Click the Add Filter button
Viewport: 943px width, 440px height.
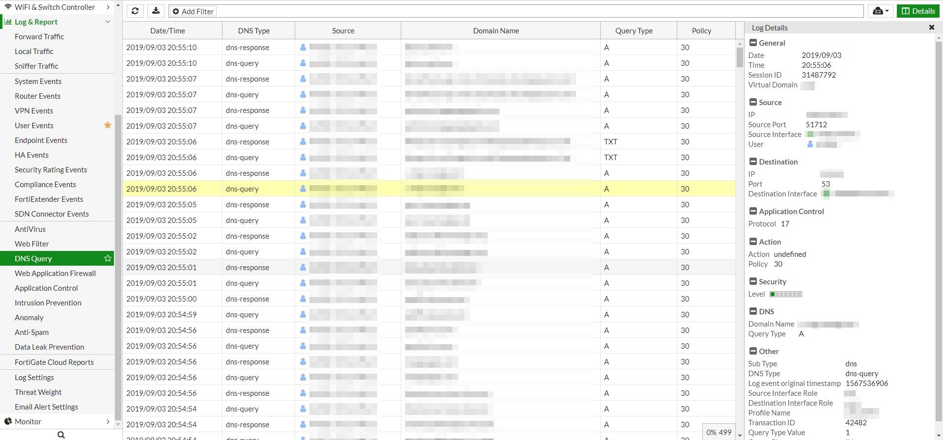193,11
